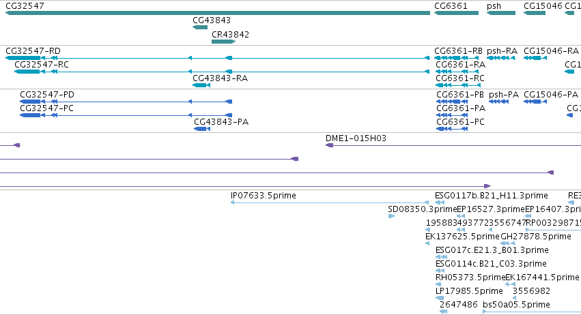Select the DME1-015H03 feature label
The height and width of the screenshot is (315, 581).
(356, 138)
